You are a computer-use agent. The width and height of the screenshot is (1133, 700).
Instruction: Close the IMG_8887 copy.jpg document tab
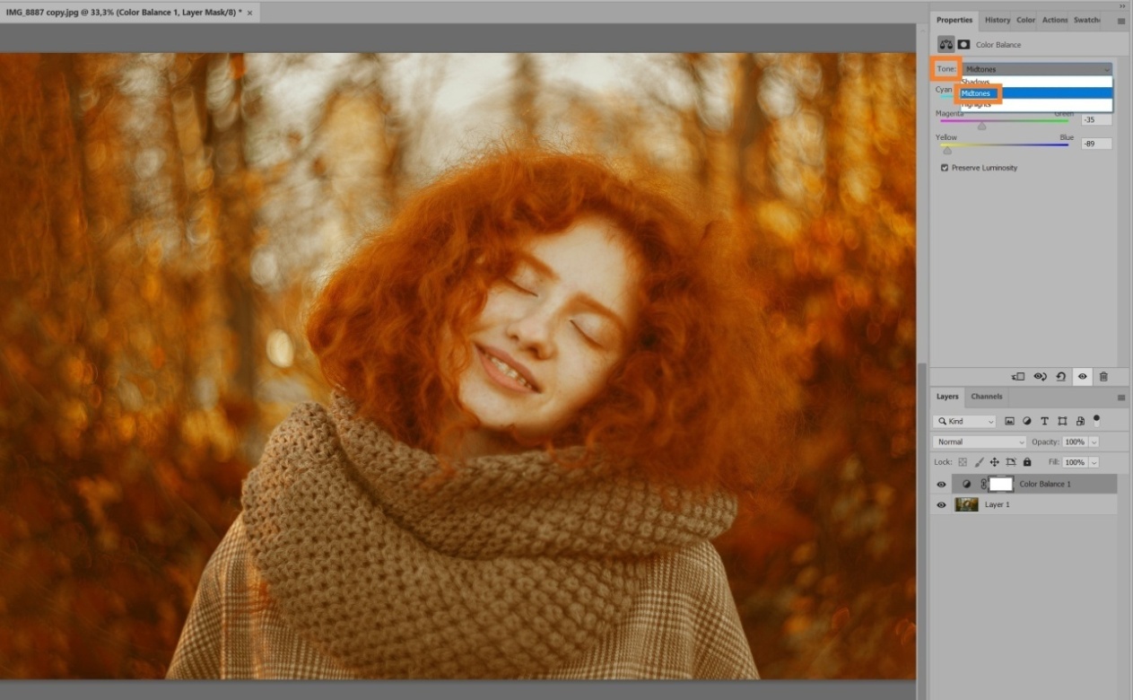coord(249,13)
